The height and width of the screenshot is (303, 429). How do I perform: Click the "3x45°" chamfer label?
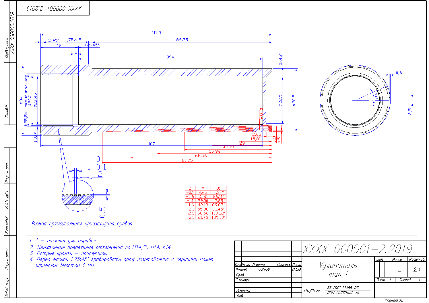tap(280, 59)
